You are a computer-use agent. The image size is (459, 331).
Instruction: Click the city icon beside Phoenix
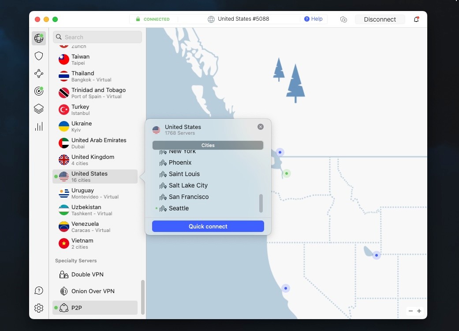tap(163, 163)
